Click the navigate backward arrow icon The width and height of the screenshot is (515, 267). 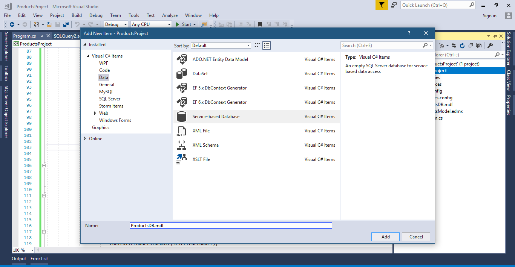tap(12, 24)
